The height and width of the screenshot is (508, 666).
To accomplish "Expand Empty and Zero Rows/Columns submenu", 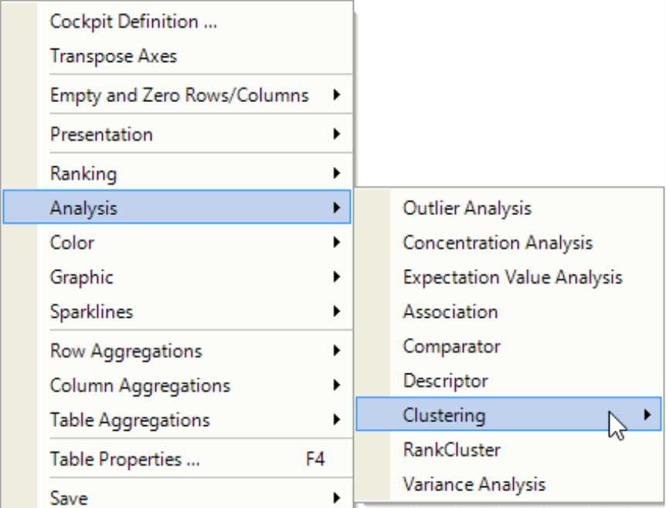I will coord(177,95).
